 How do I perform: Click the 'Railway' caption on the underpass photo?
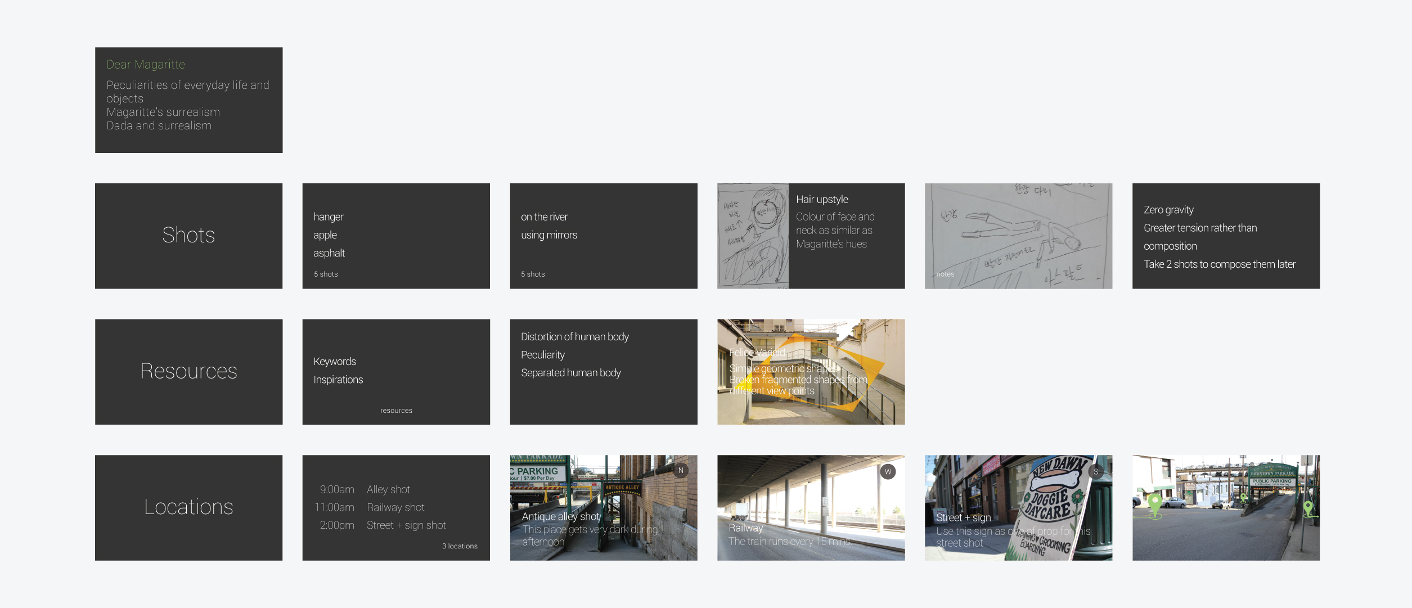pos(745,528)
